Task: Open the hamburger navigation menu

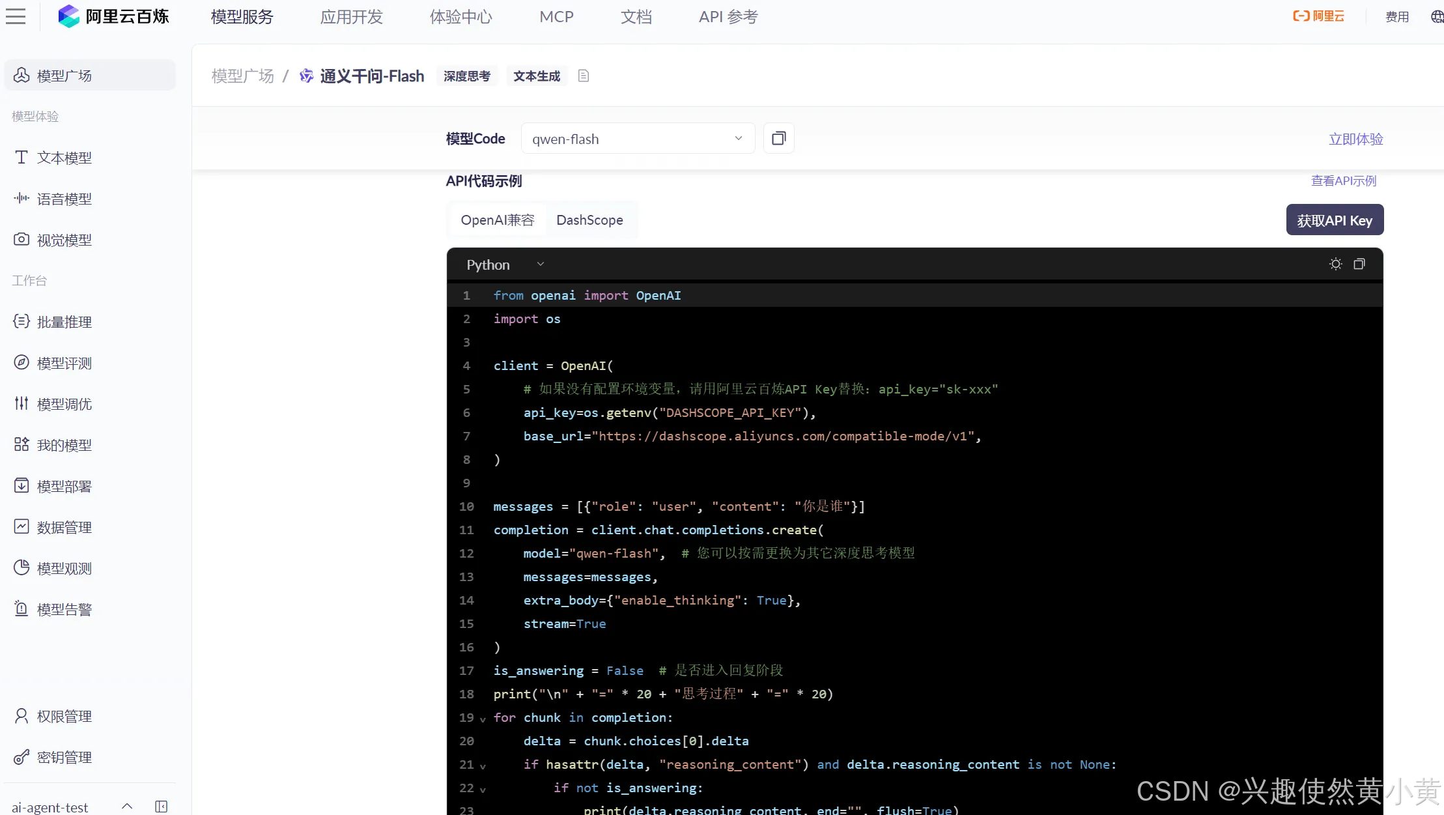Action: (16, 16)
